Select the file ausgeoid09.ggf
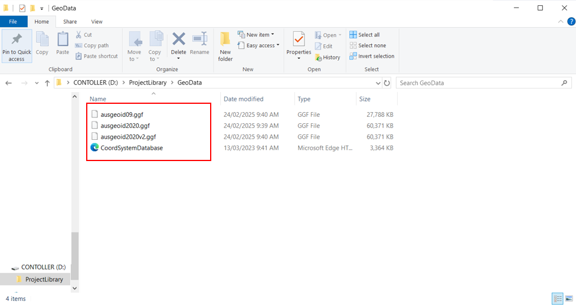Screen dimensions: 576x305 pyautogui.click(x=122, y=114)
